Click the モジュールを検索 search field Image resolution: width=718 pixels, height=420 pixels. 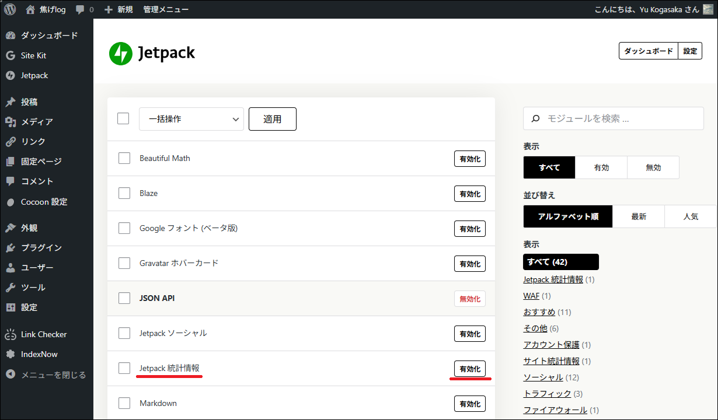pos(619,118)
